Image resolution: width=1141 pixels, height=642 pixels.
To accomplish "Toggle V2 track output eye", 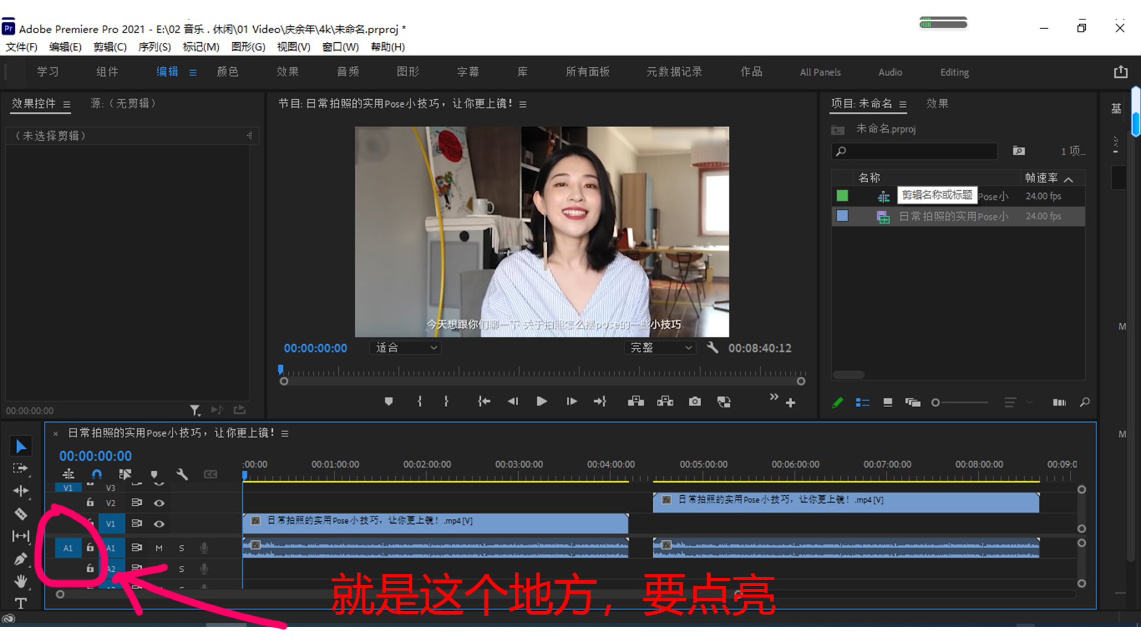I will click(159, 503).
